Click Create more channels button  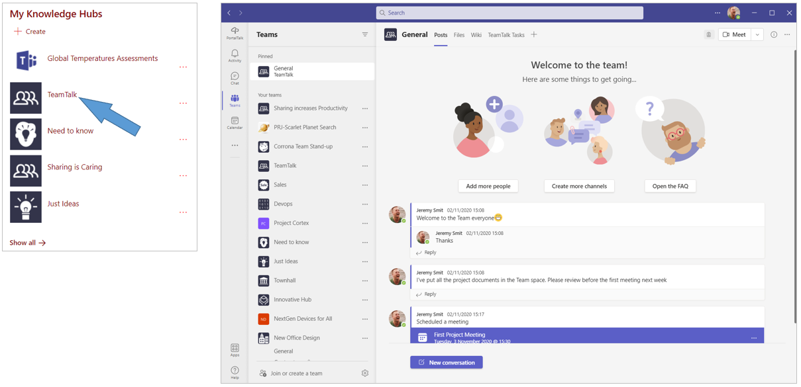(x=579, y=186)
